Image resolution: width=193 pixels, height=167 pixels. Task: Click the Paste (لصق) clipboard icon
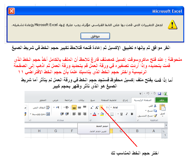coord(162,107)
